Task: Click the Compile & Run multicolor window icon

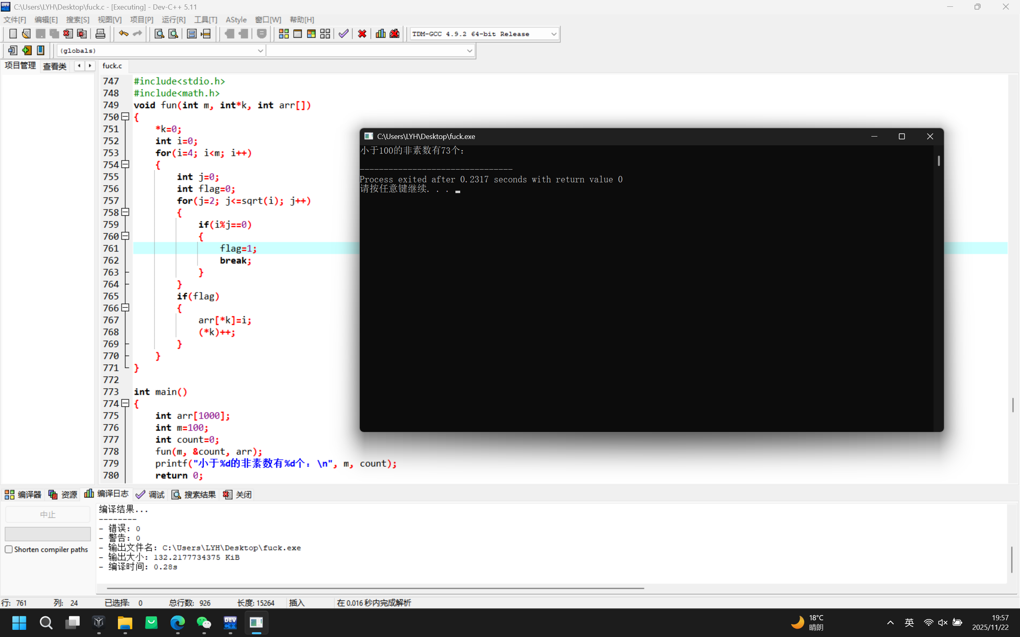Action: [312, 34]
